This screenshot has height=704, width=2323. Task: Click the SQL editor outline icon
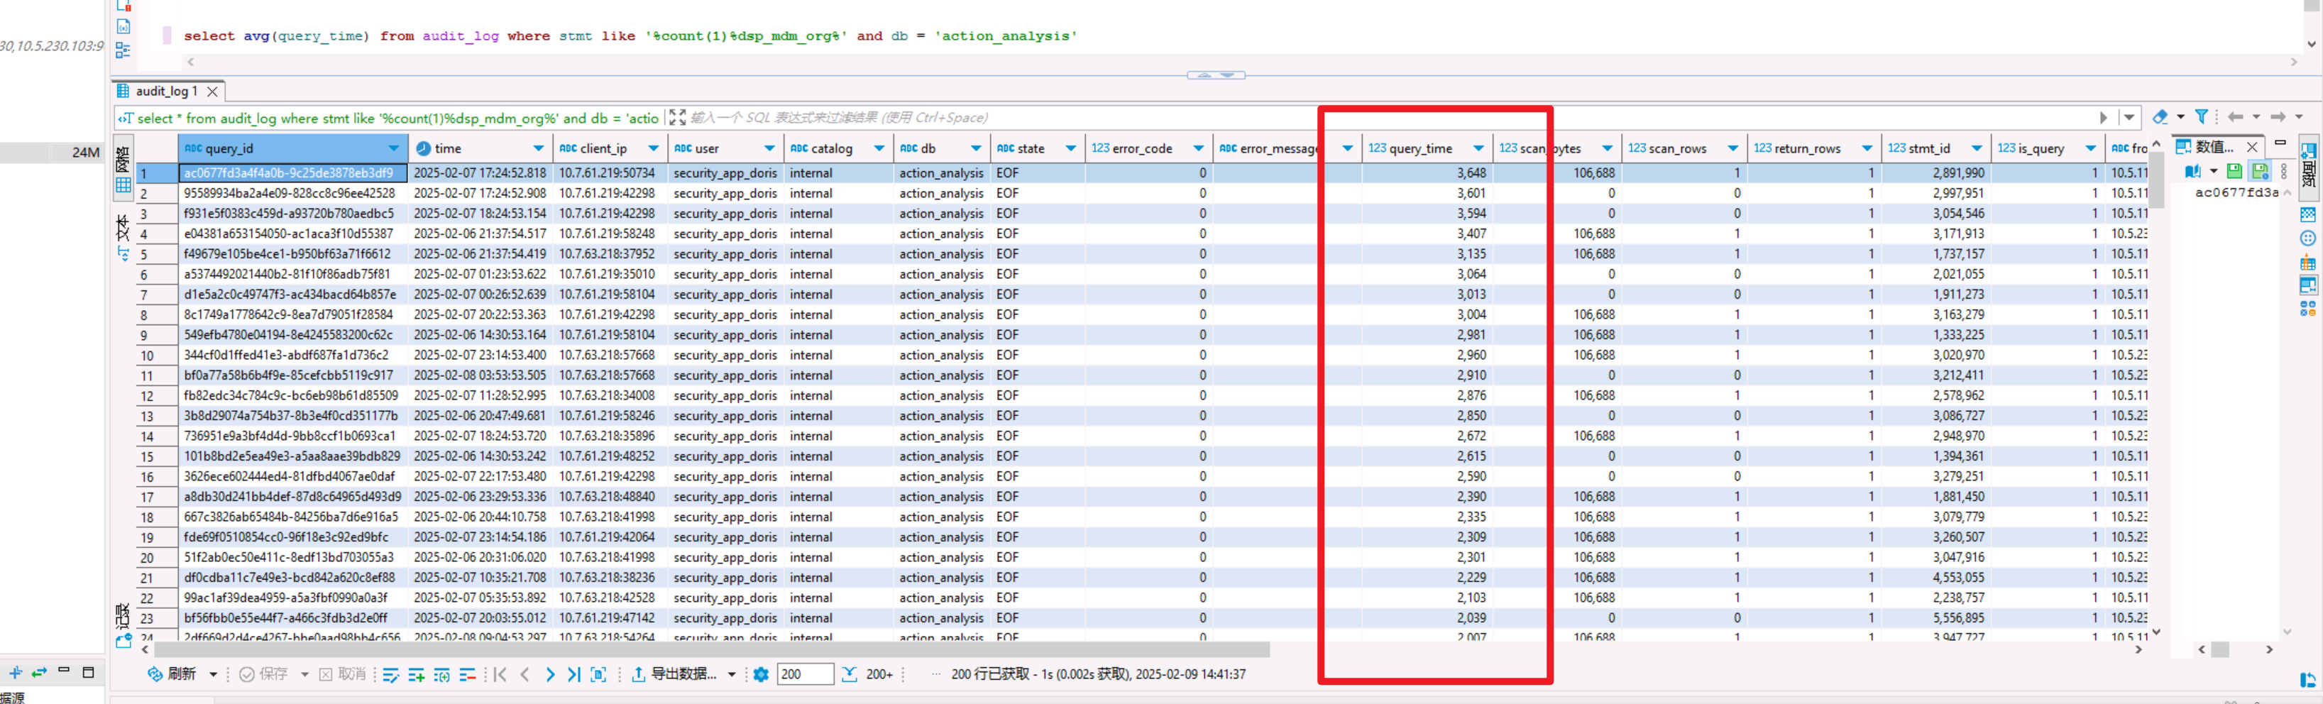click(123, 50)
